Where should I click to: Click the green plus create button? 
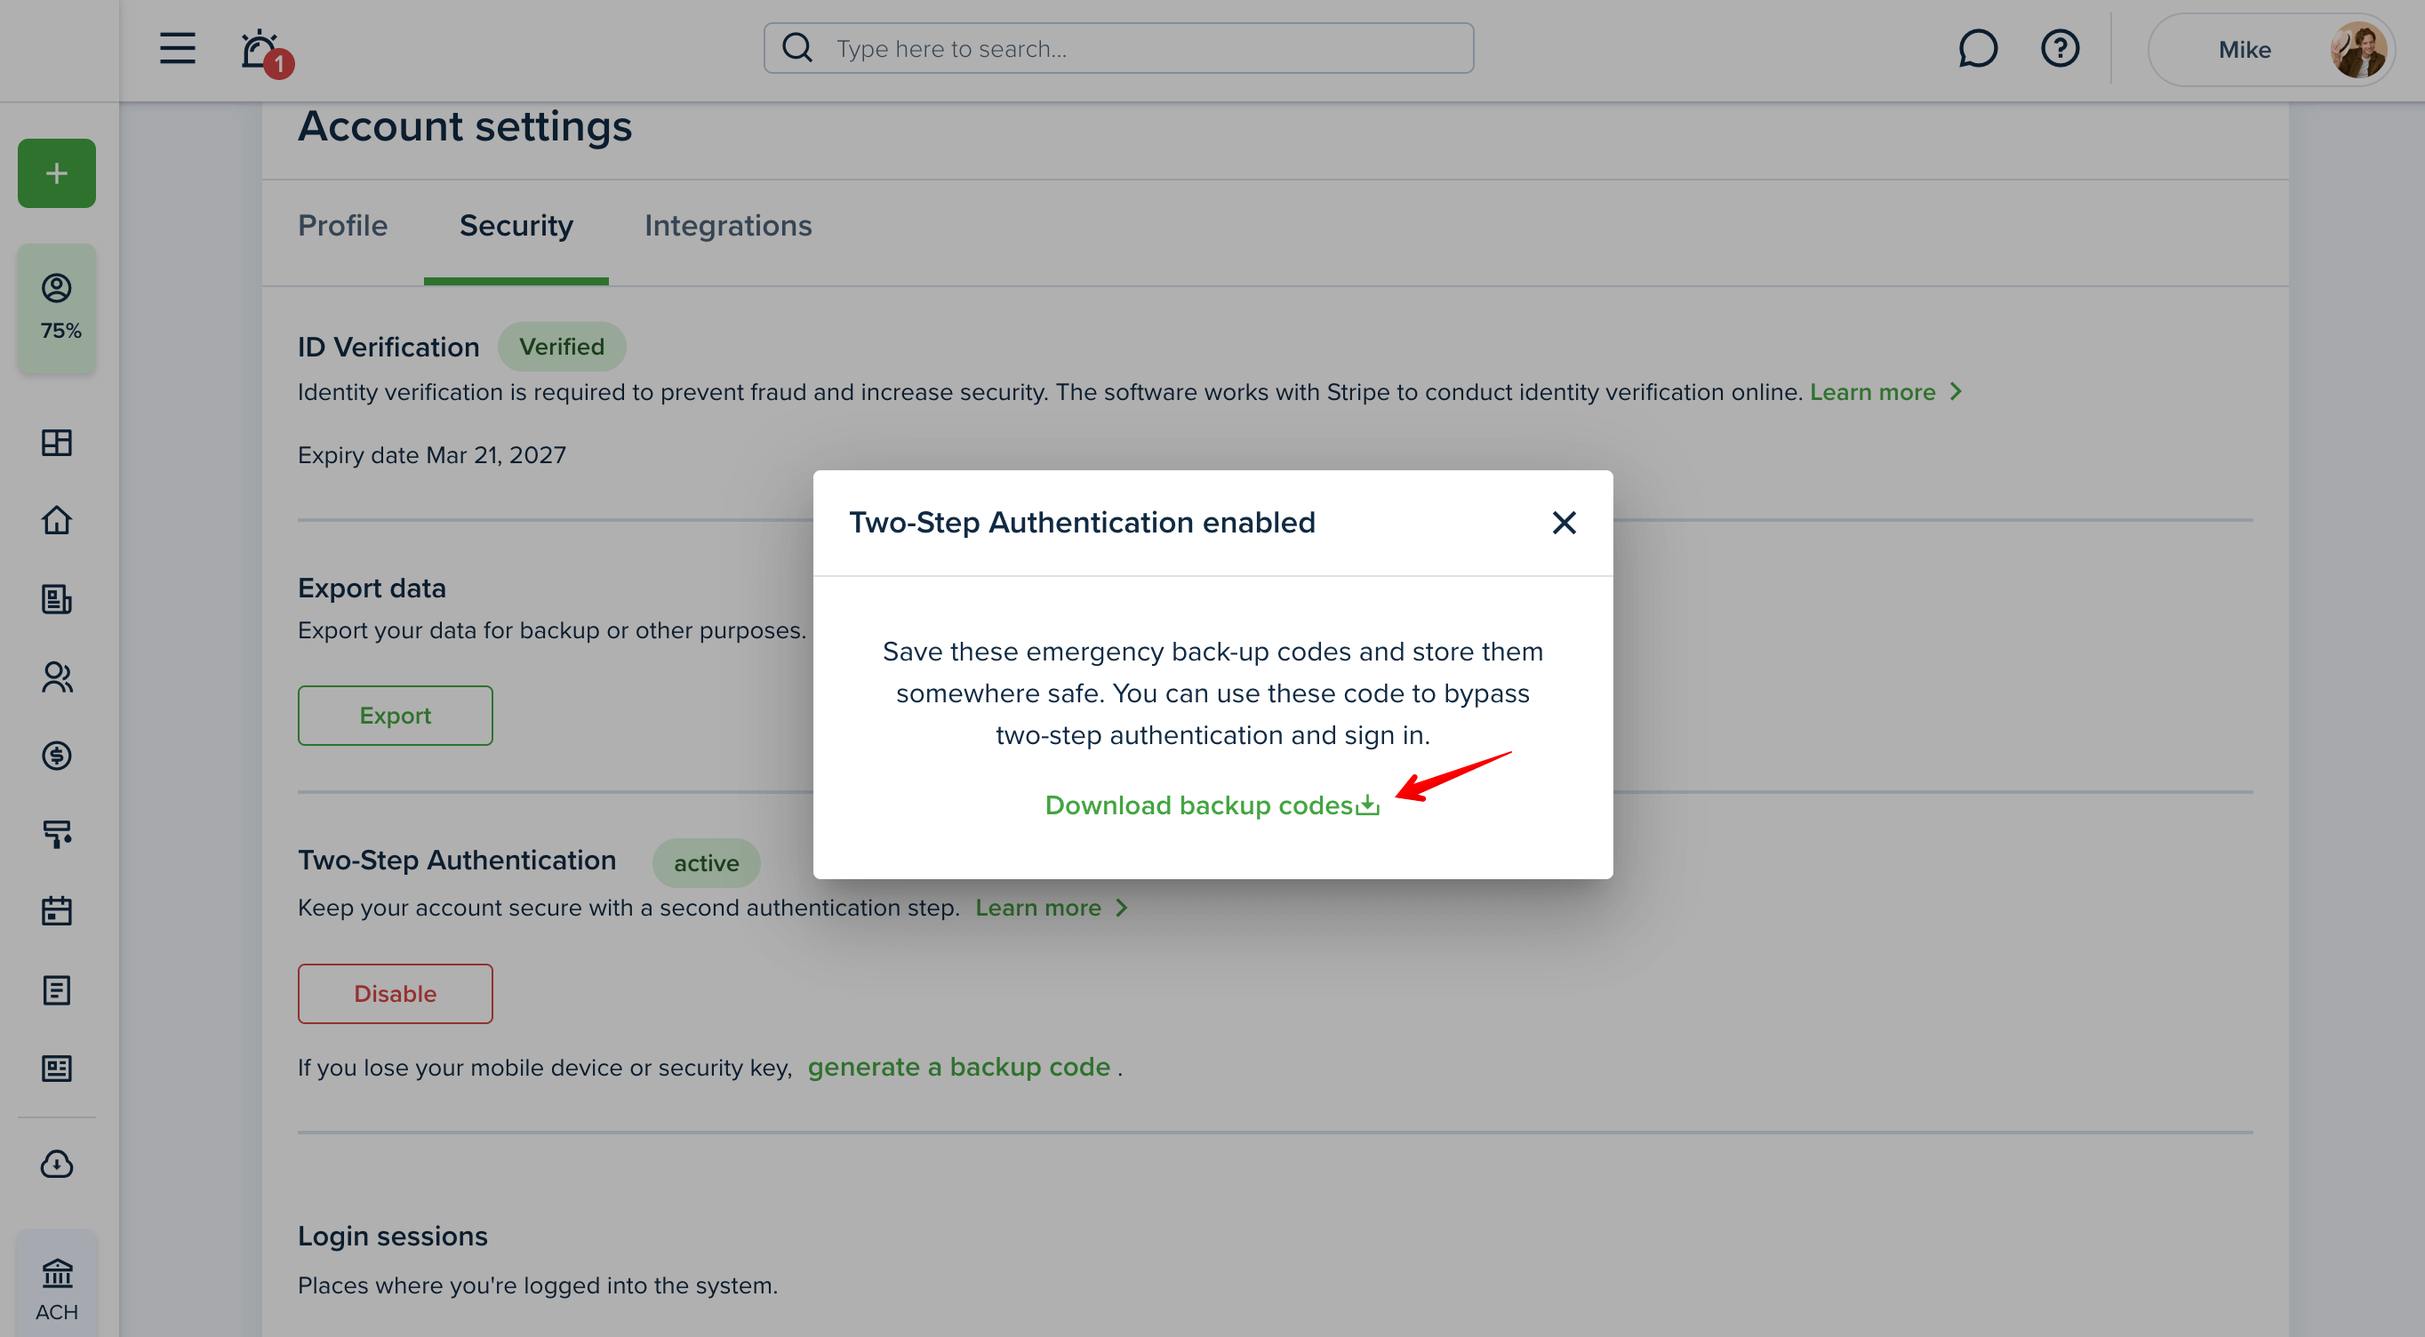(57, 173)
